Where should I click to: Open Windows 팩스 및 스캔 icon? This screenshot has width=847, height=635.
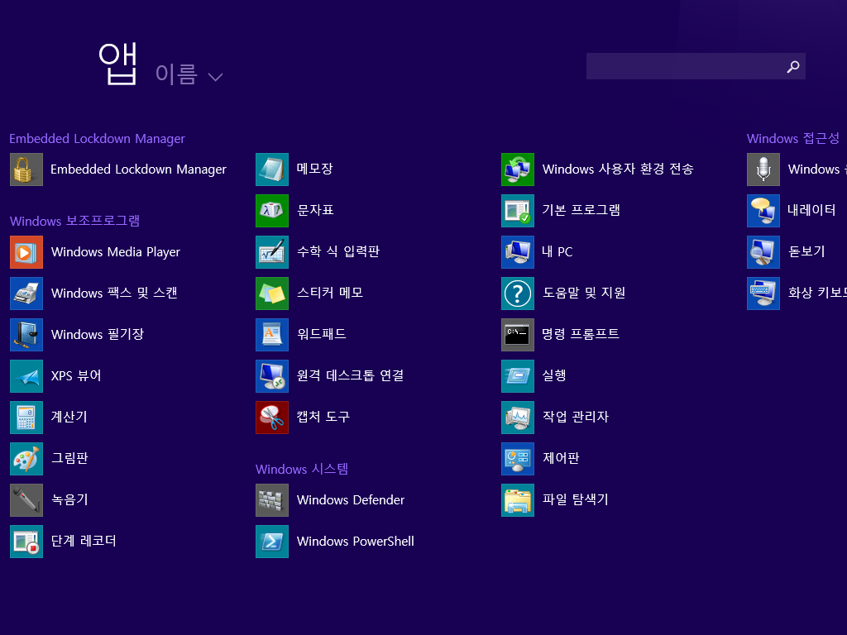pyautogui.click(x=26, y=294)
